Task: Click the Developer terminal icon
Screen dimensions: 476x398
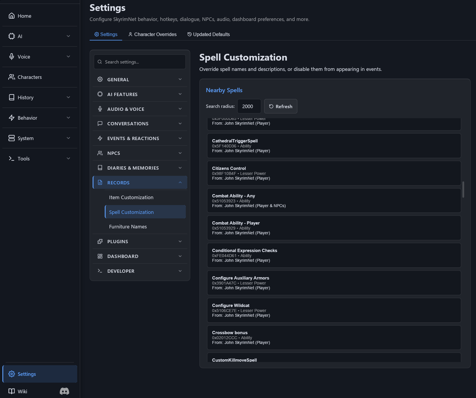Action: 100,271
